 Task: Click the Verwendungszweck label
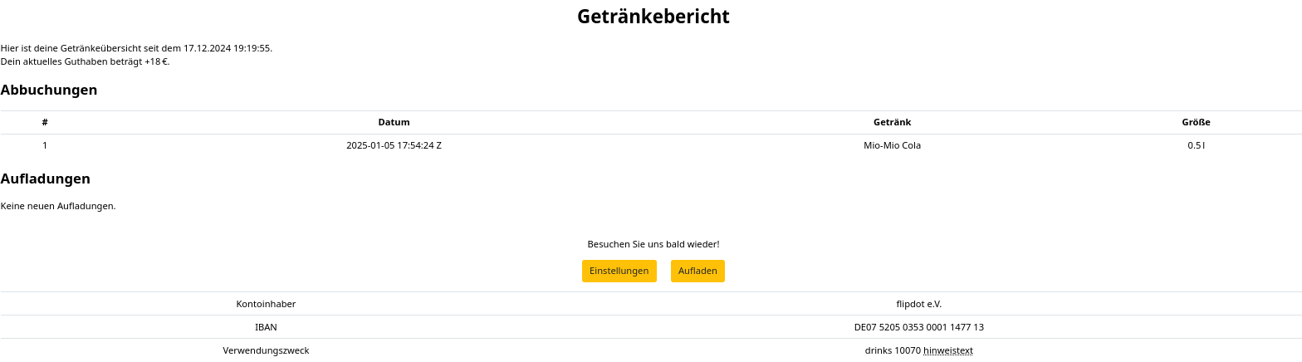pyautogui.click(x=266, y=350)
